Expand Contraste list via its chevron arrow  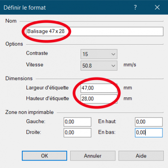tap(113, 54)
